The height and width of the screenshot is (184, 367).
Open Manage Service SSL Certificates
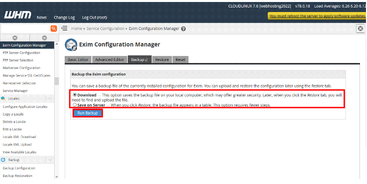coord(27,75)
